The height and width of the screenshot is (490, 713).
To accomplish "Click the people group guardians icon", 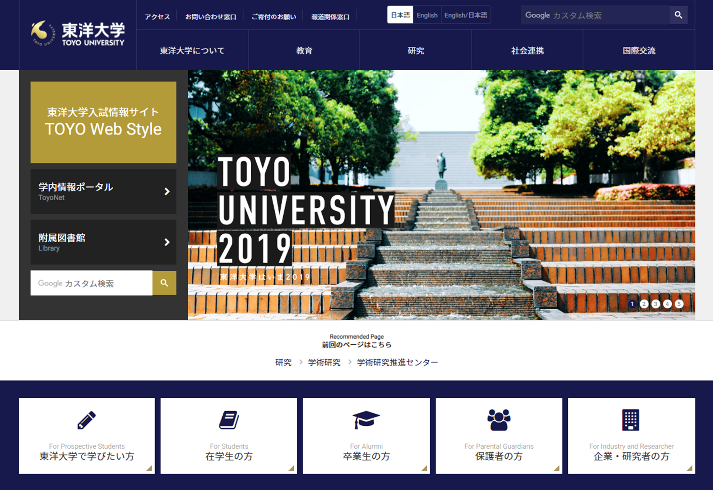I will coord(499,420).
